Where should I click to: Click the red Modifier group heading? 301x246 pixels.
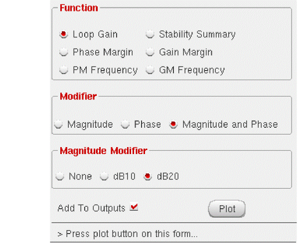click(x=78, y=96)
